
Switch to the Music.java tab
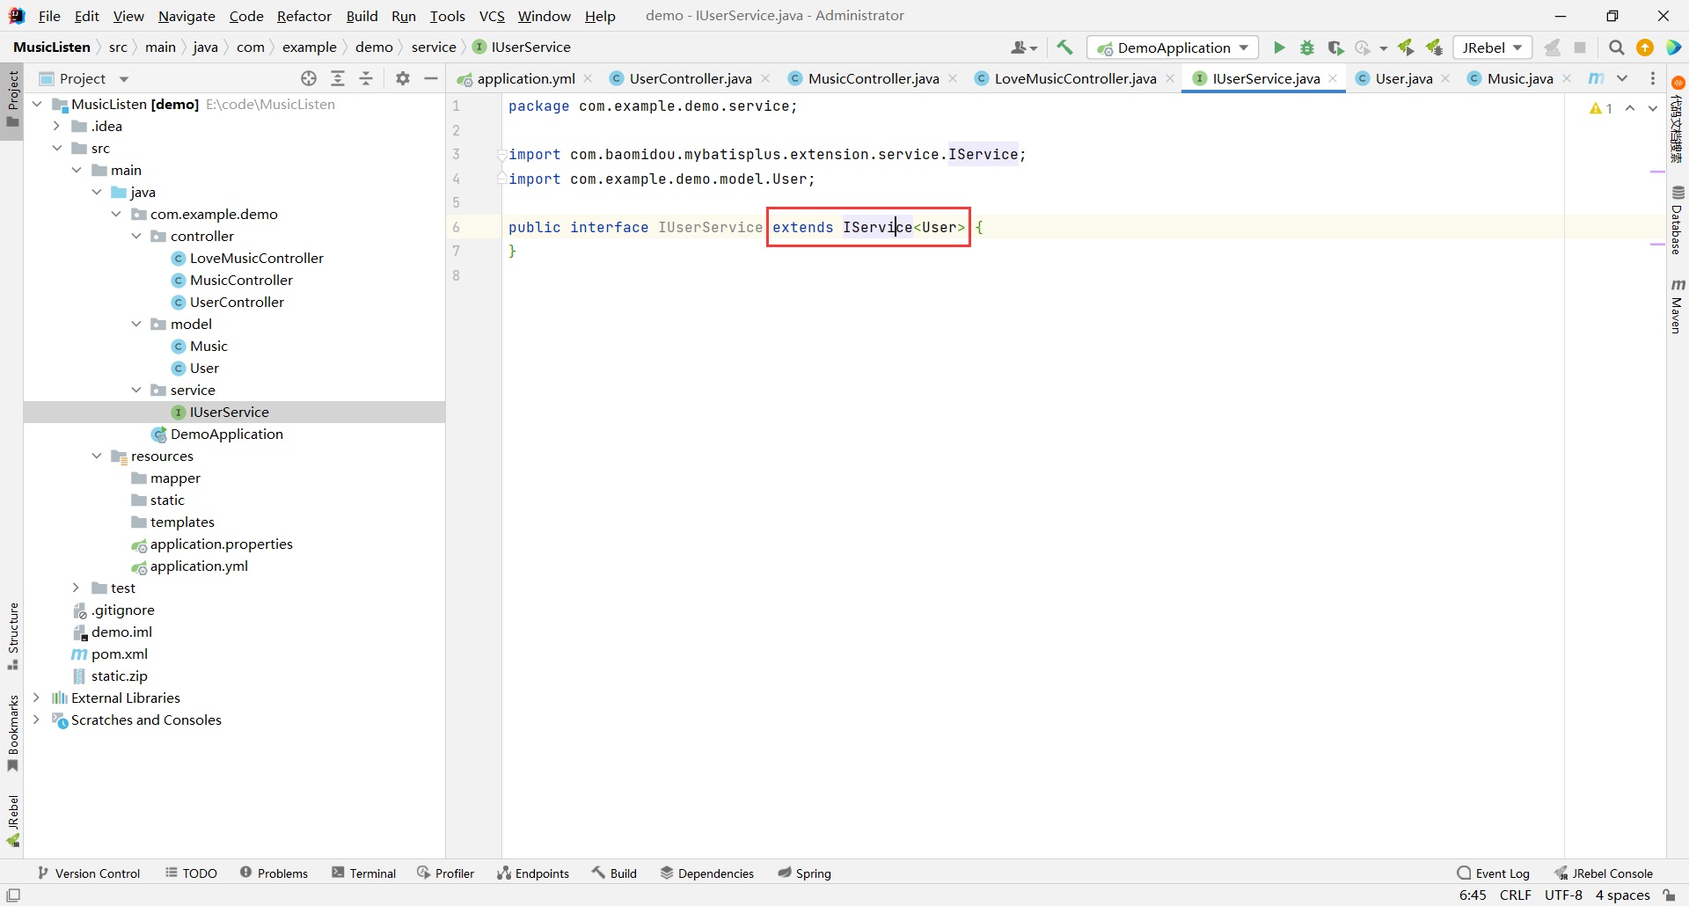pos(1519,78)
